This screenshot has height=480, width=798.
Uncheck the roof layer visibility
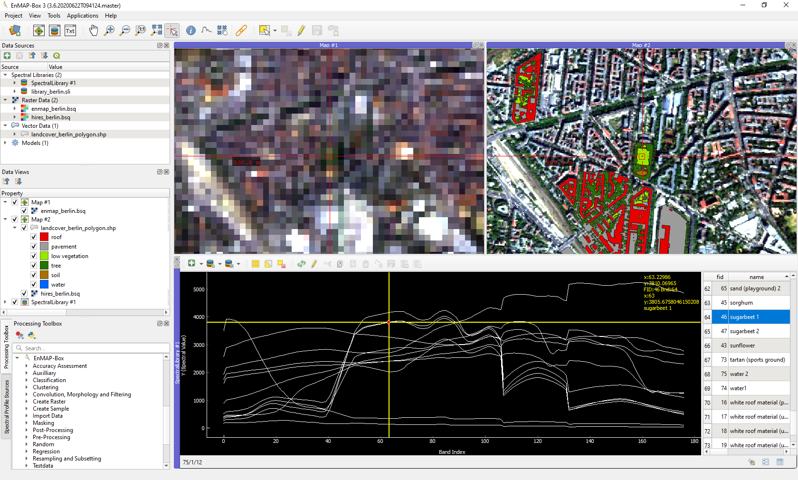pos(34,237)
